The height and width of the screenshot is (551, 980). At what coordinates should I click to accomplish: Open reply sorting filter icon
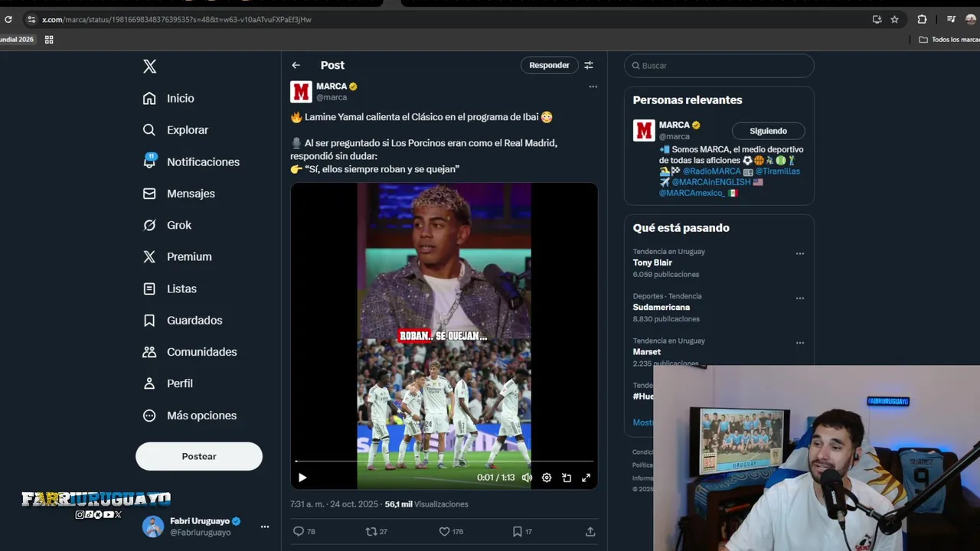pyautogui.click(x=589, y=66)
